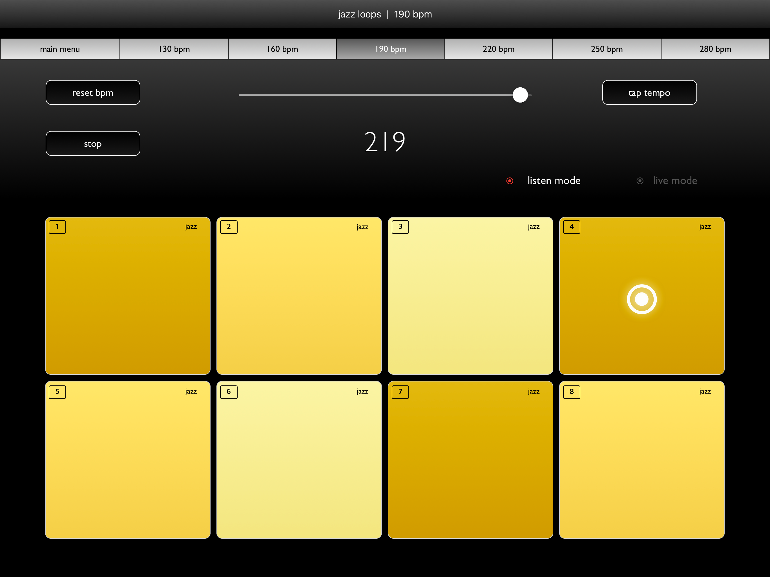Viewport: 770px width, 577px height.
Task: Click the live mode label
Action: (x=675, y=181)
